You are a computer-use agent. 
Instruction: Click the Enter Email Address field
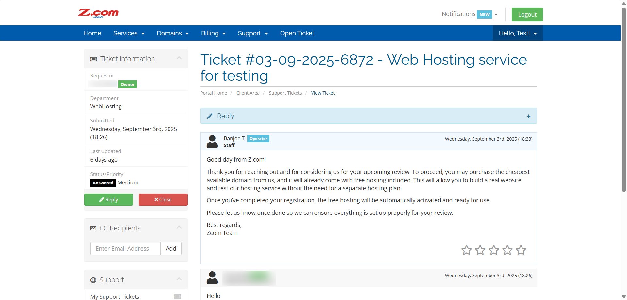(x=125, y=248)
